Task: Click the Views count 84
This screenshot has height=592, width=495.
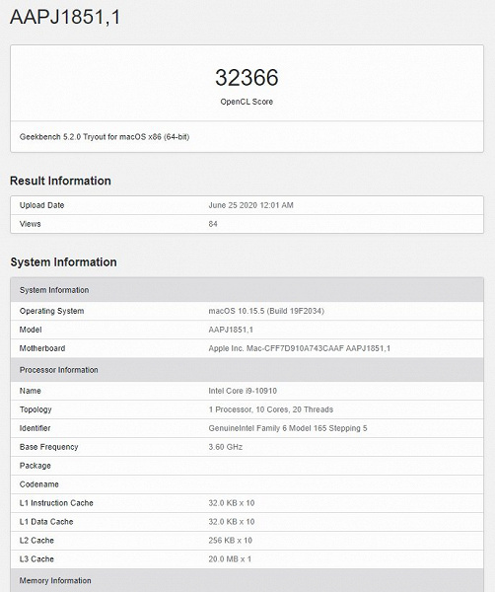Action: (x=213, y=224)
